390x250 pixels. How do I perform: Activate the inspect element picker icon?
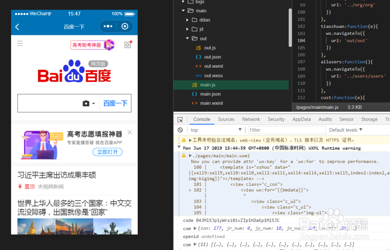180,120
